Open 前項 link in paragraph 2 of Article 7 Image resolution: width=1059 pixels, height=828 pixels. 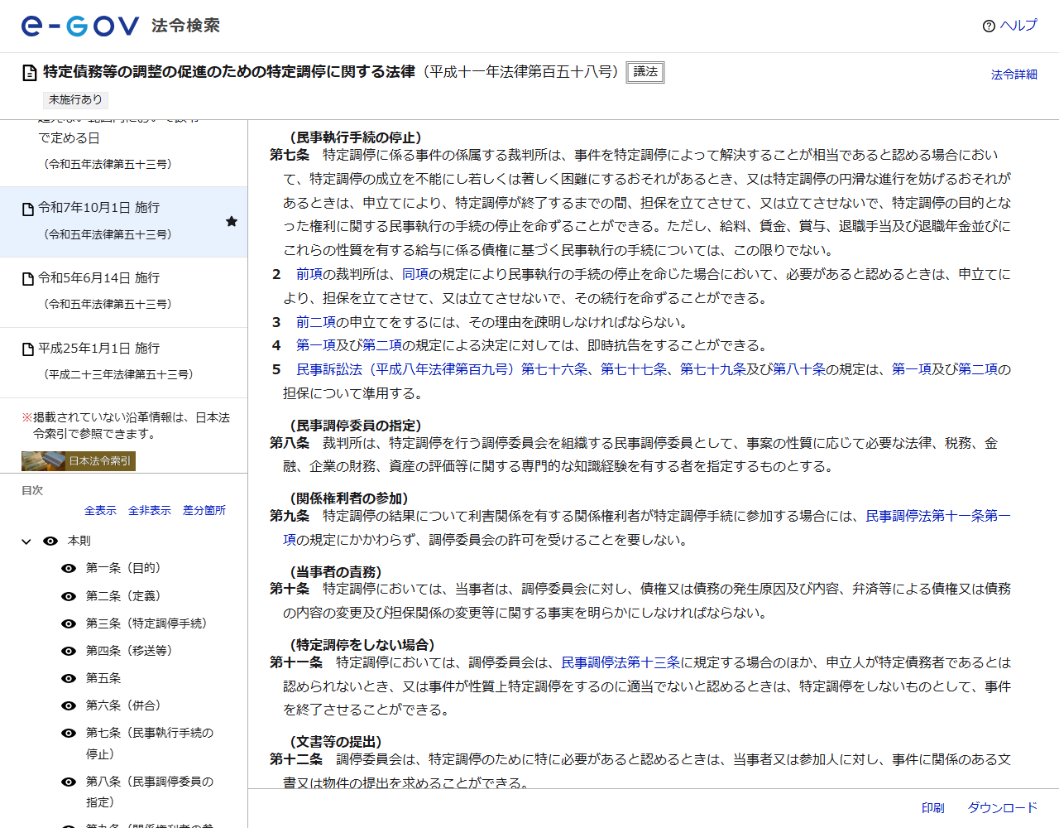click(x=309, y=274)
